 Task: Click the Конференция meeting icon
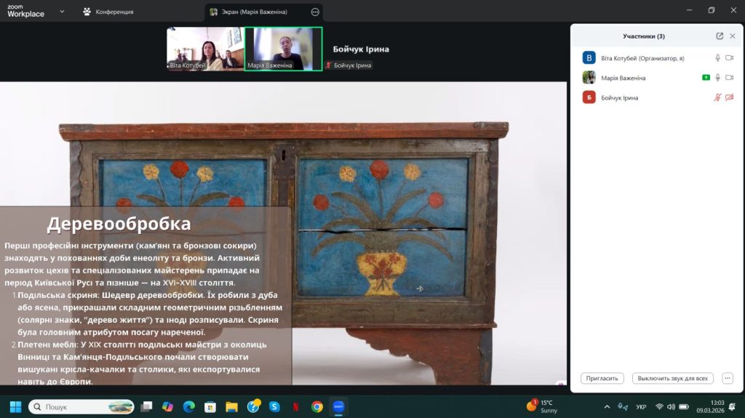87,12
